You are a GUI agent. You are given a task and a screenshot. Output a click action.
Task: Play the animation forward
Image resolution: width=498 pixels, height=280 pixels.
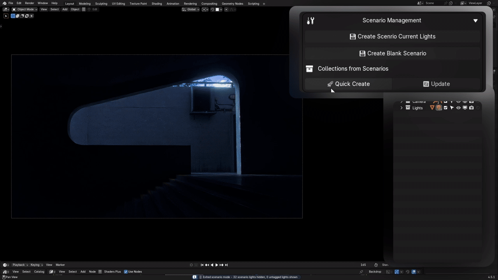pos(217,265)
